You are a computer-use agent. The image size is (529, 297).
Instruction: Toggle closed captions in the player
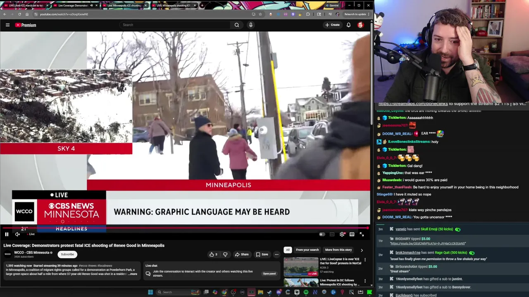[332, 234]
